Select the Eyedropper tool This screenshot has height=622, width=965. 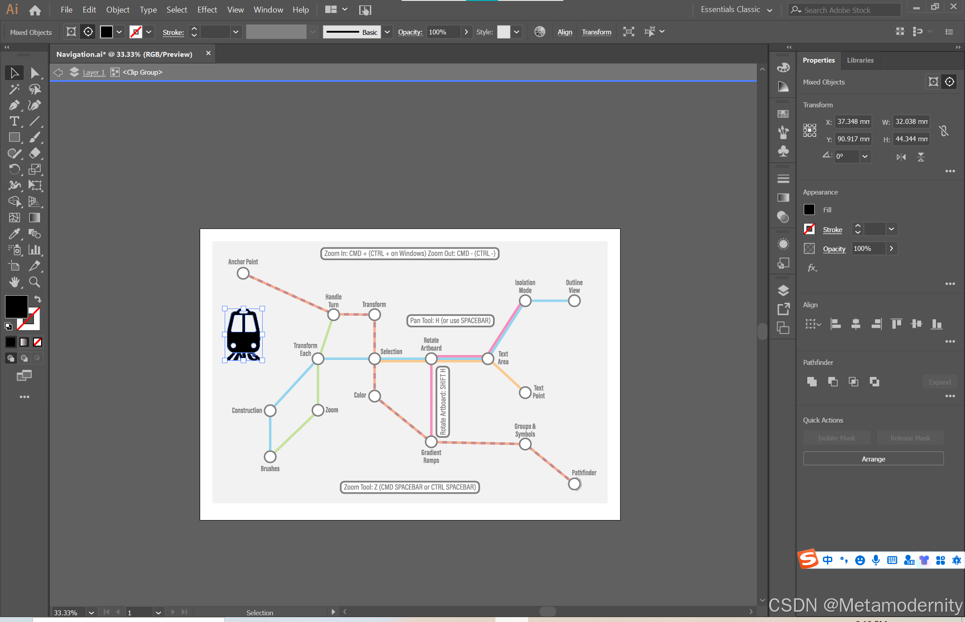pos(14,234)
